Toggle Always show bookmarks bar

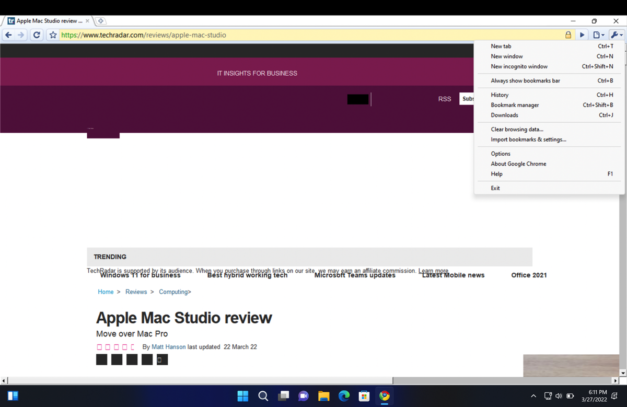[549, 80]
